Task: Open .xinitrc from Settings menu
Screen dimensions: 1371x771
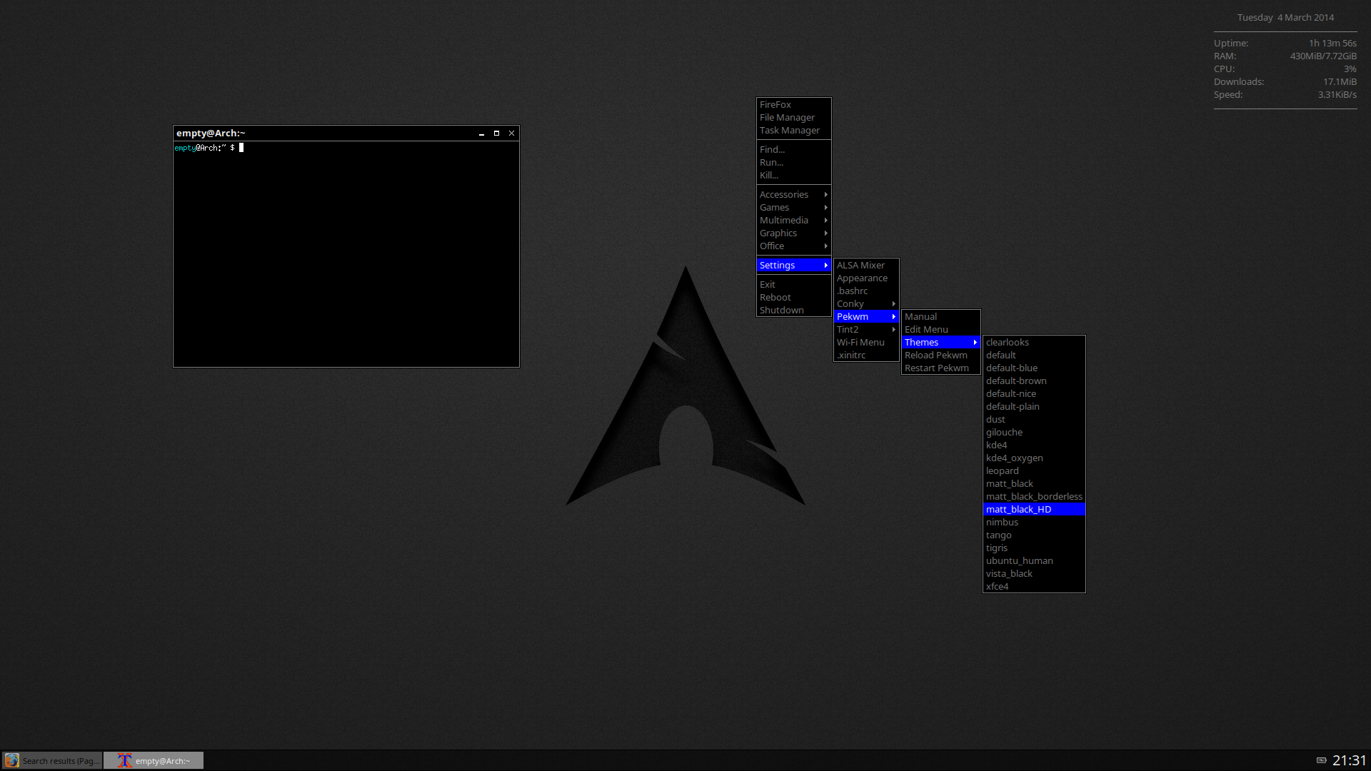Action: [x=866, y=355]
